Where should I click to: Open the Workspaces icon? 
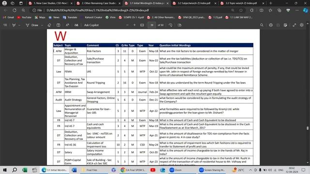13,3
